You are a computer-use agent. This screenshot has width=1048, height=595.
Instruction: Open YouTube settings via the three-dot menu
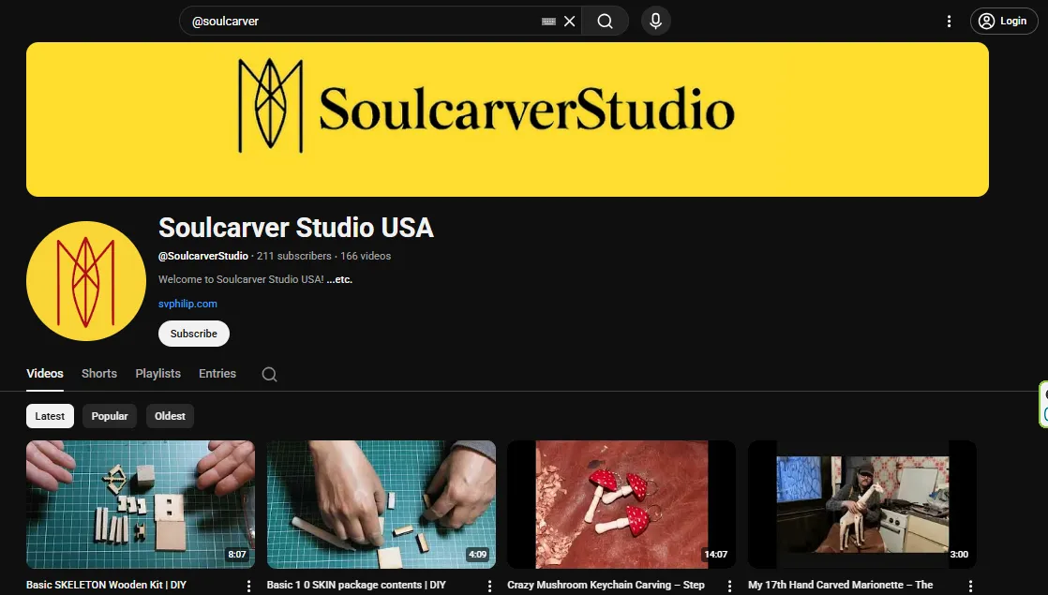tap(949, 21)
